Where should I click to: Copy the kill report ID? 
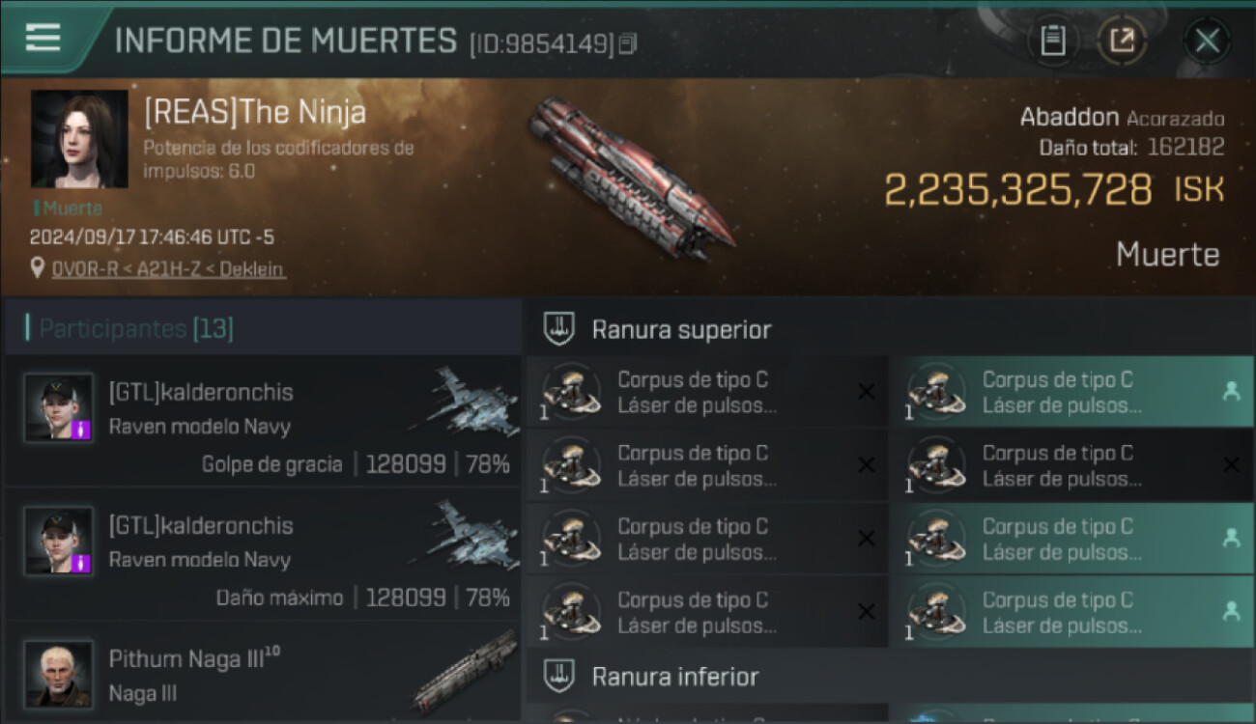coord(628,43)
